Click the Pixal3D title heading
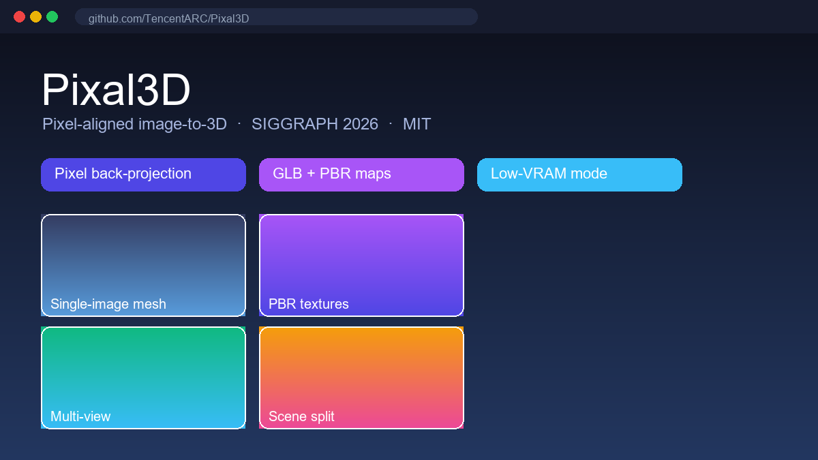 click(x=116, y=90)
